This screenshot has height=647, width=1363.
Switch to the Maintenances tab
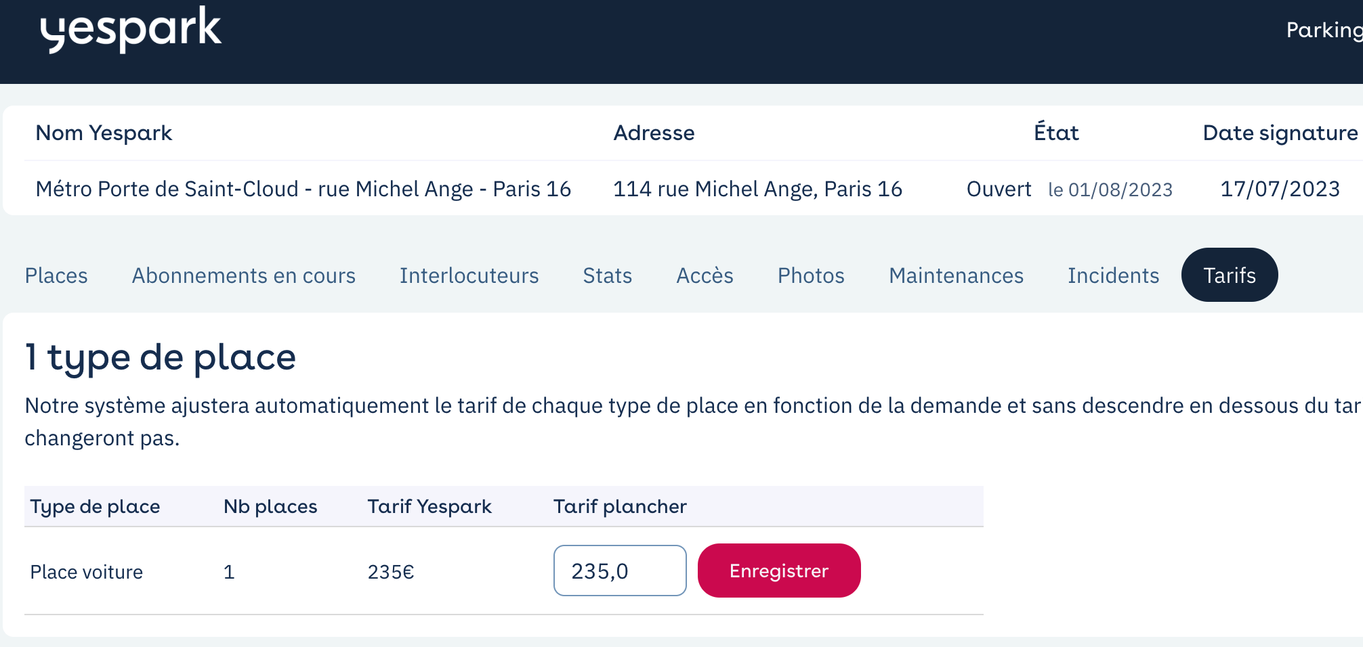click(957, 275)
